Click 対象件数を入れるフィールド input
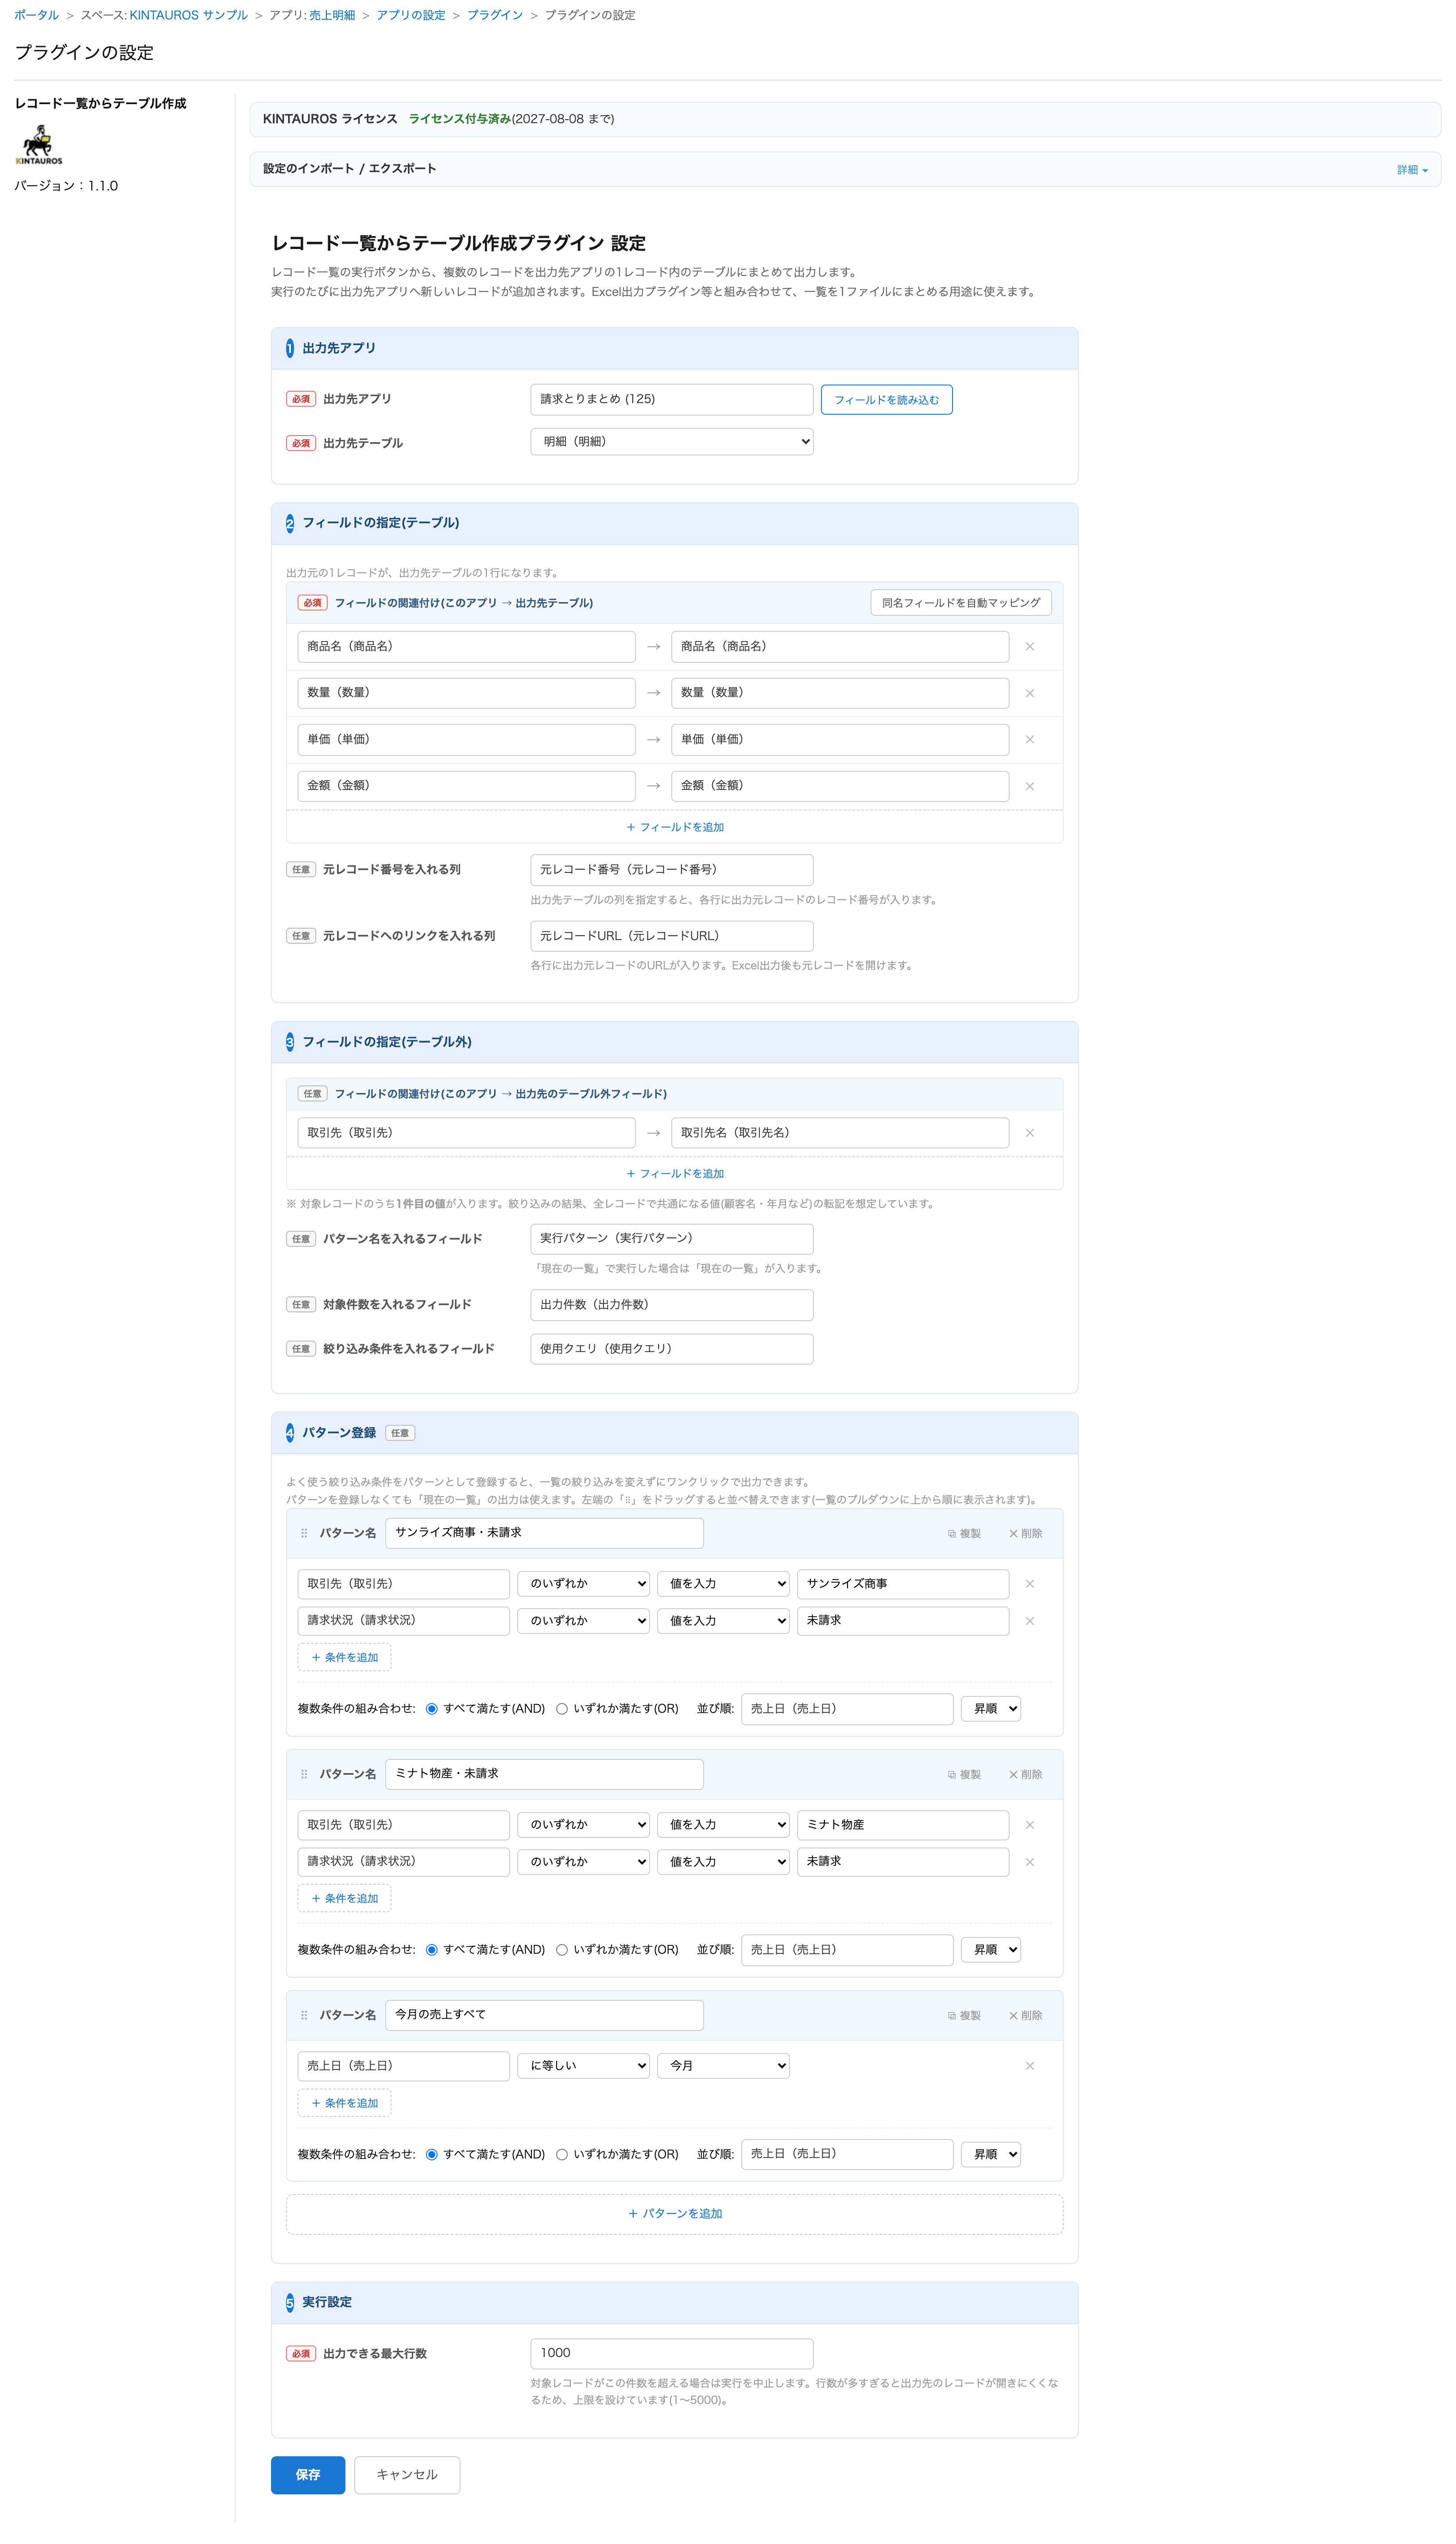1456x2544 pixels. 672,1306
